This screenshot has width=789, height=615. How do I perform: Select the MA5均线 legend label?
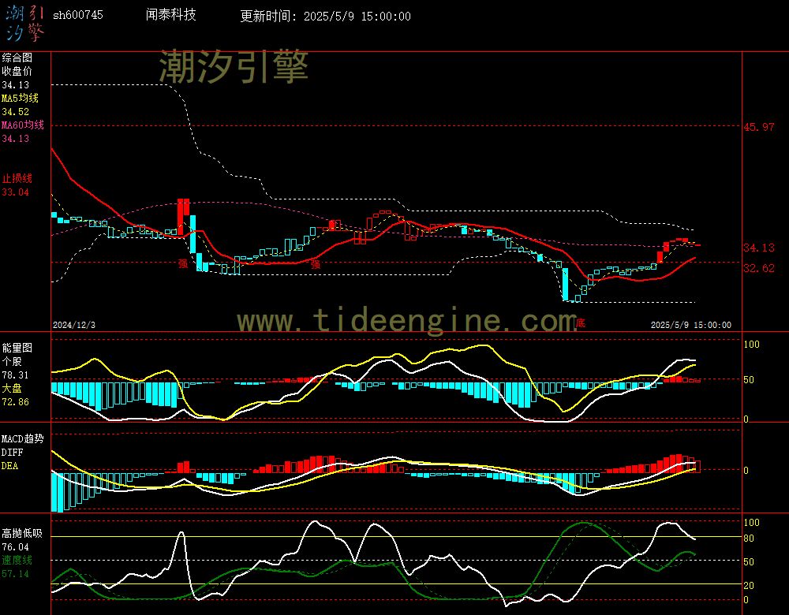(x=21, y=98)
